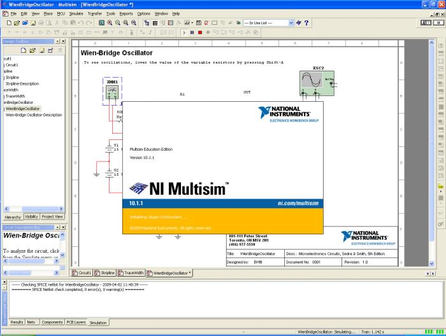
Task: Open the File menu
Action: pos(13,13)
